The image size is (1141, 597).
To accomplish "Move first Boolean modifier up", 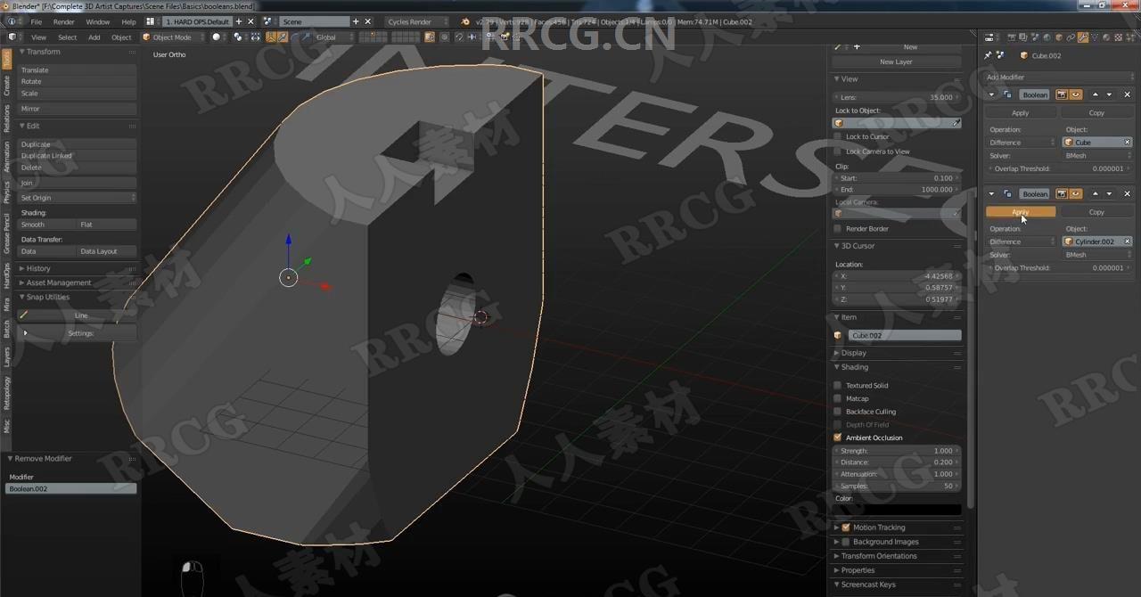I will pyautogui.click(x=1096, y=94).
